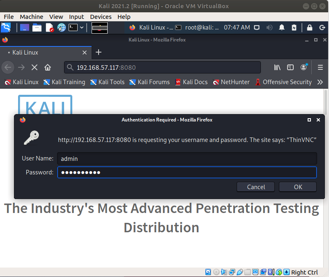Open the VirtualBox Input menu

point(76,17)
